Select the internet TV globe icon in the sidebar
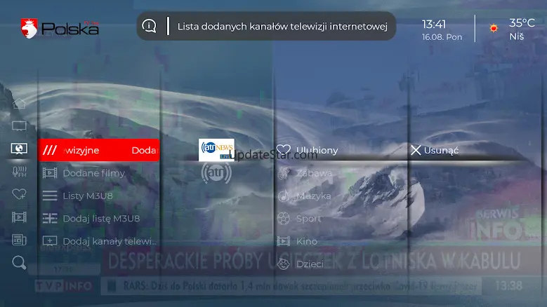 19,149
